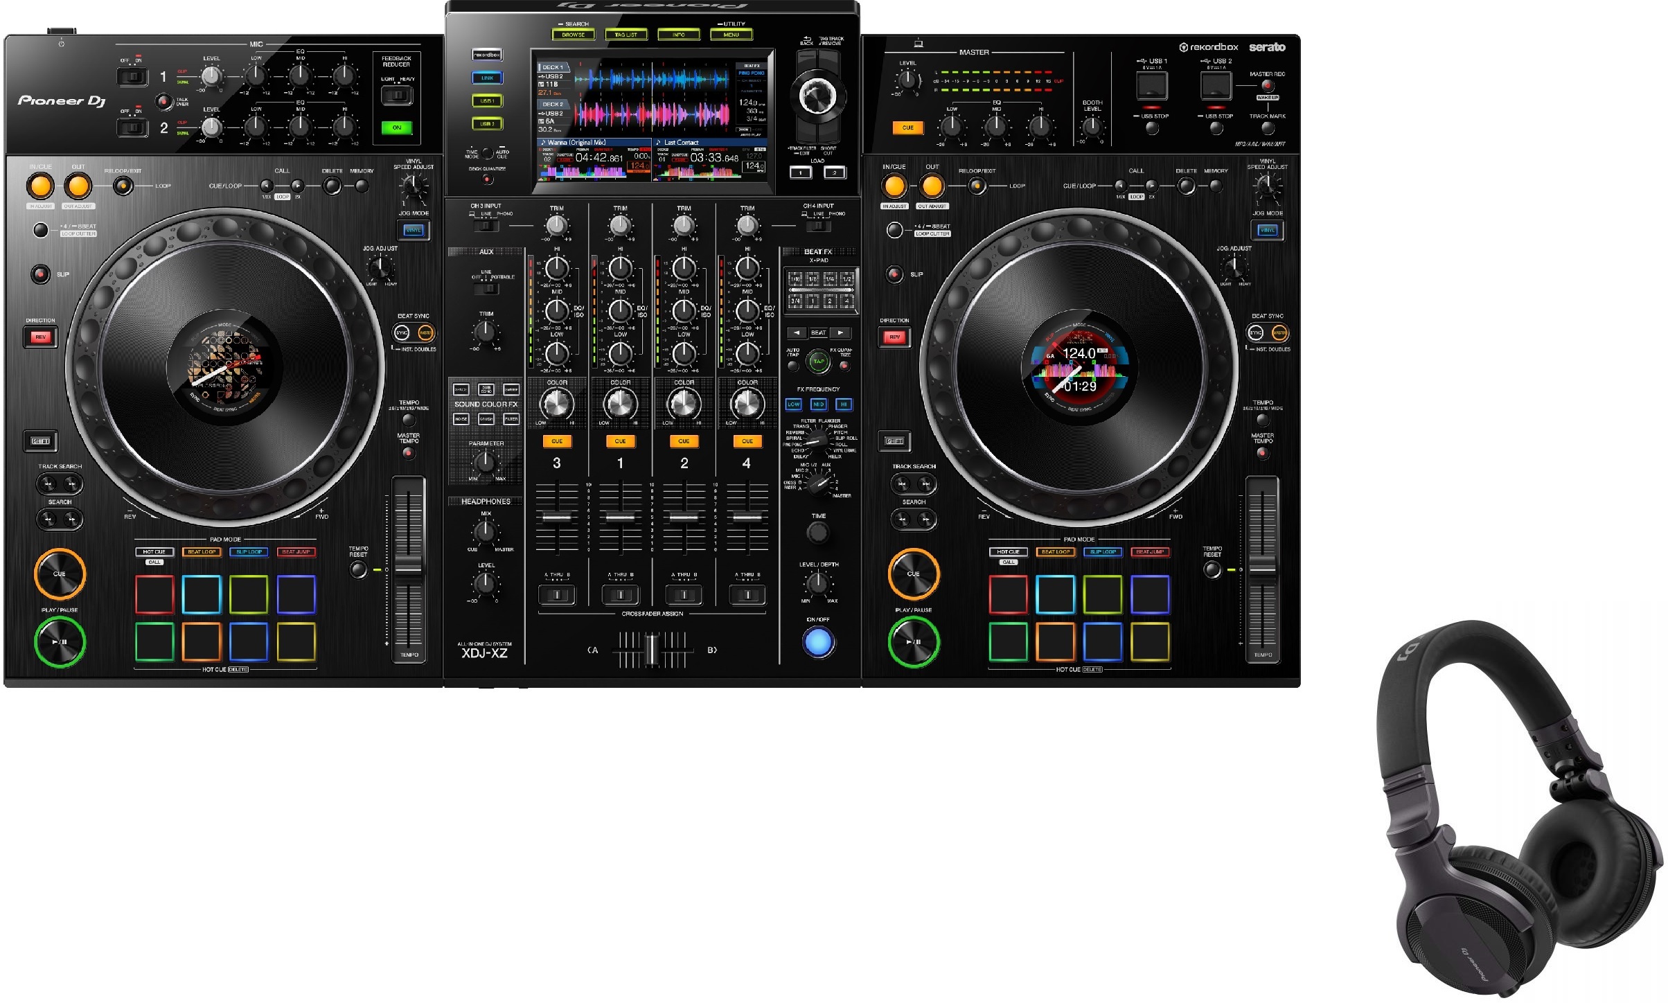Fast forward search on left deck

tap(71, 519)
